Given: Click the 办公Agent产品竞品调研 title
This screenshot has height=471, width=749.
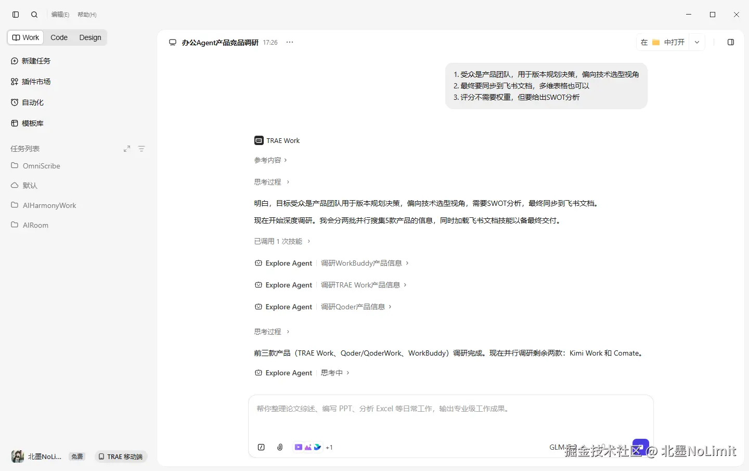Looking at the screenshot, I should (x=220, y=43).
